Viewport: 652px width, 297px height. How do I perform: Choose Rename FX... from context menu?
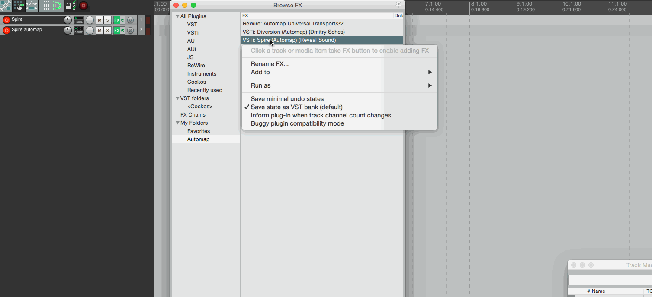(340, 64)
